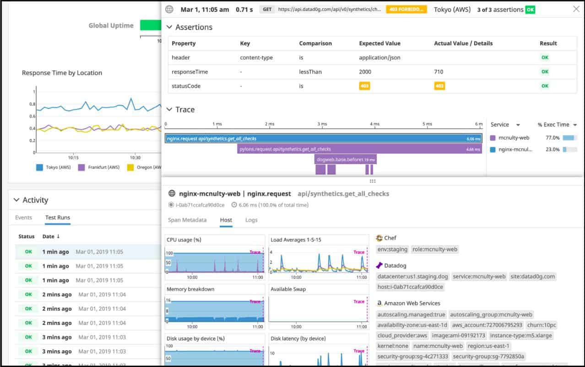Image resolution: width=585 pixels, height=367 pixels.
Task: Select the Host tab
Action: [x=226, y=220]
